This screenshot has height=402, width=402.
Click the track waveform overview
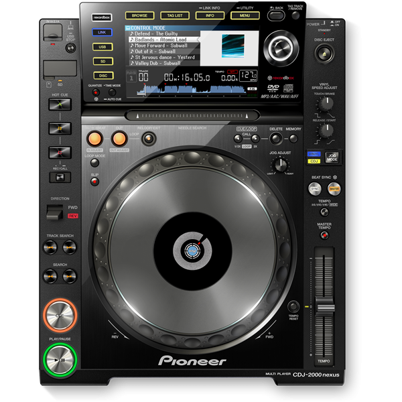(191, 90)
